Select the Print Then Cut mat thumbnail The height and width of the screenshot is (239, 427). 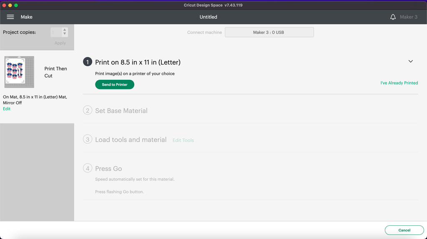tap(19, 72)
